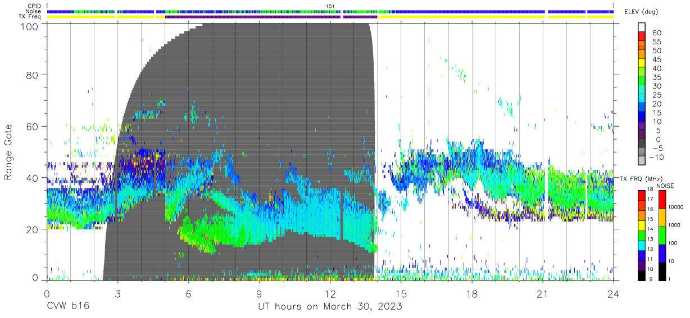The image size is (690, 318).
Task: Click the 'Range Gate' y-axis title
Action: (x=8, y=153)
